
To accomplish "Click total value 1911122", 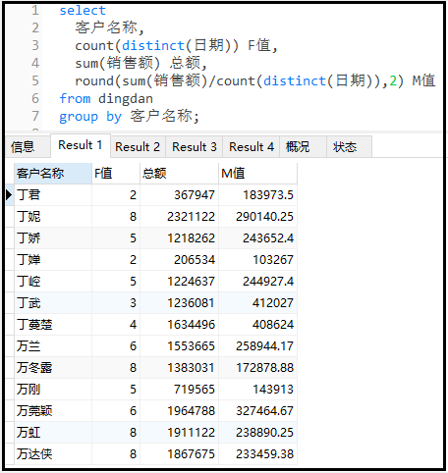I will click(x=179, y=433).
